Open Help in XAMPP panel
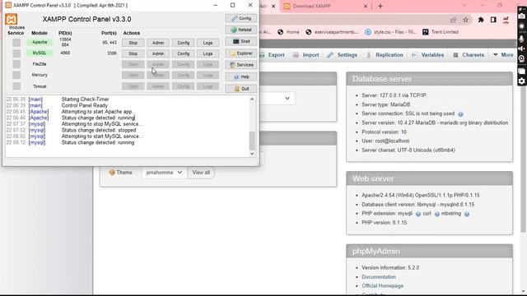The height and width of the screenshot is (296, 527). pos(241,76)
